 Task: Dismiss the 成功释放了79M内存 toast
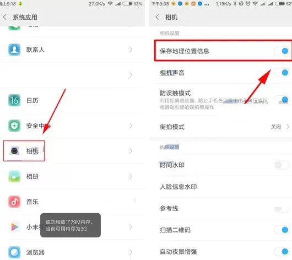[x=71, y=225]
